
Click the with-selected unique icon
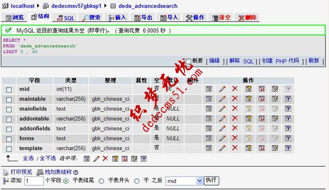point(124,159)
